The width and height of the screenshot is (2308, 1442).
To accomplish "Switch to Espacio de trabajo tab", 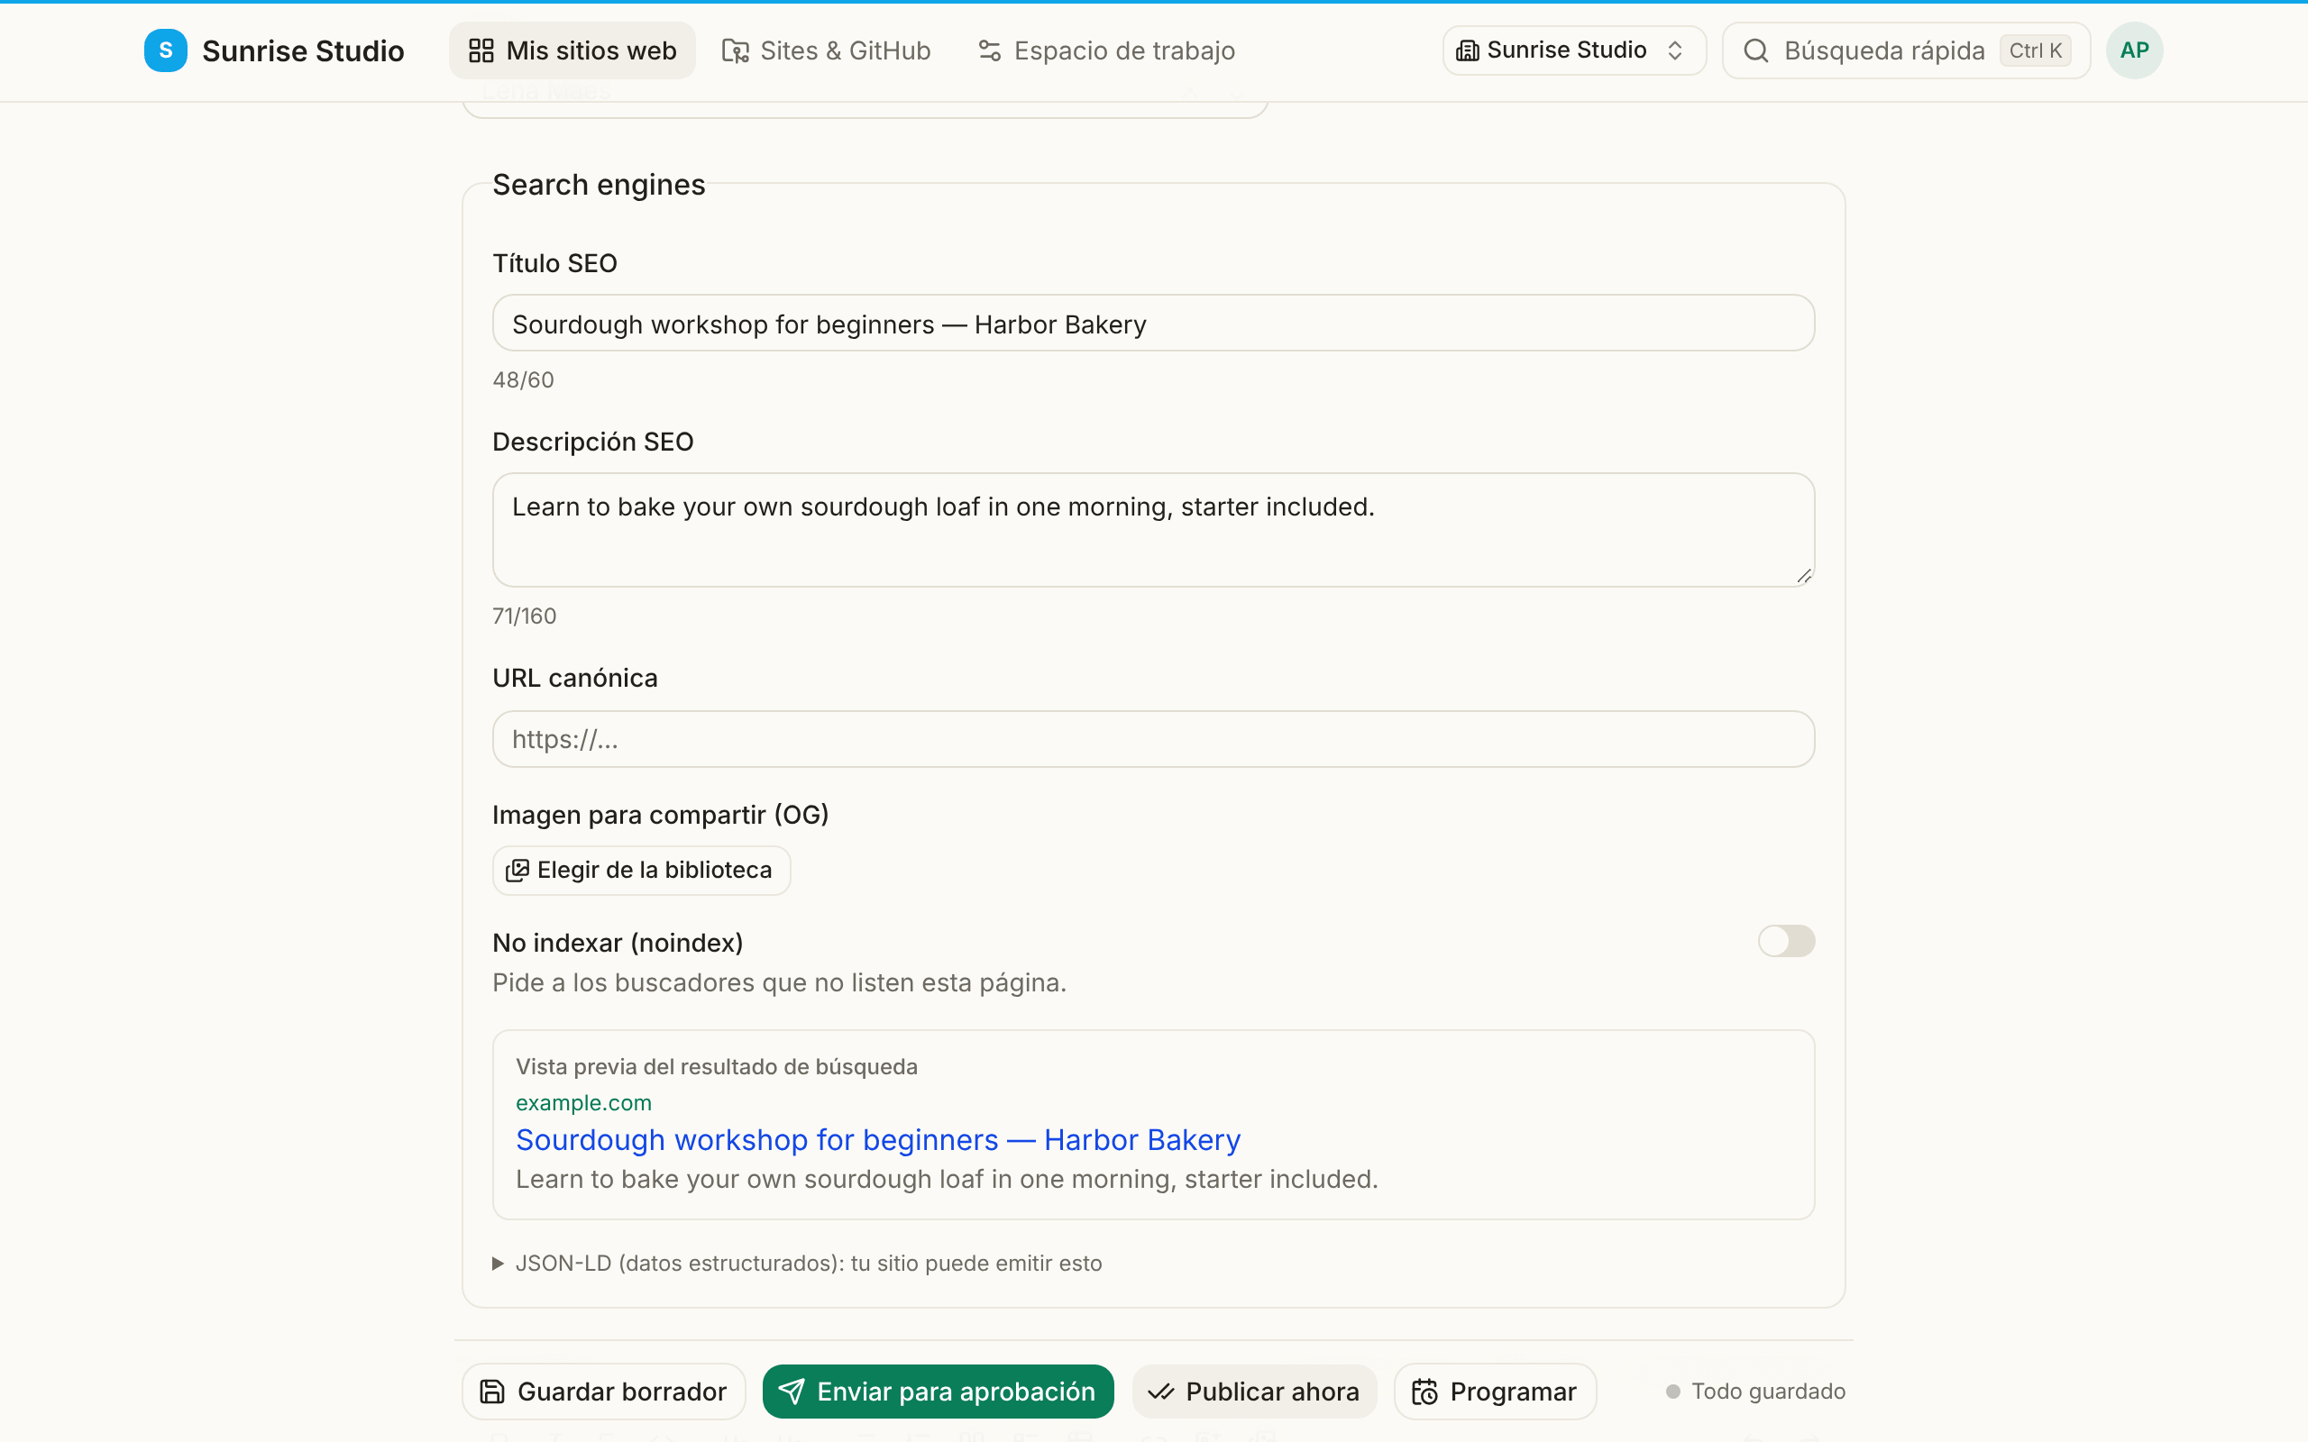I will (x=1106, y=50).
